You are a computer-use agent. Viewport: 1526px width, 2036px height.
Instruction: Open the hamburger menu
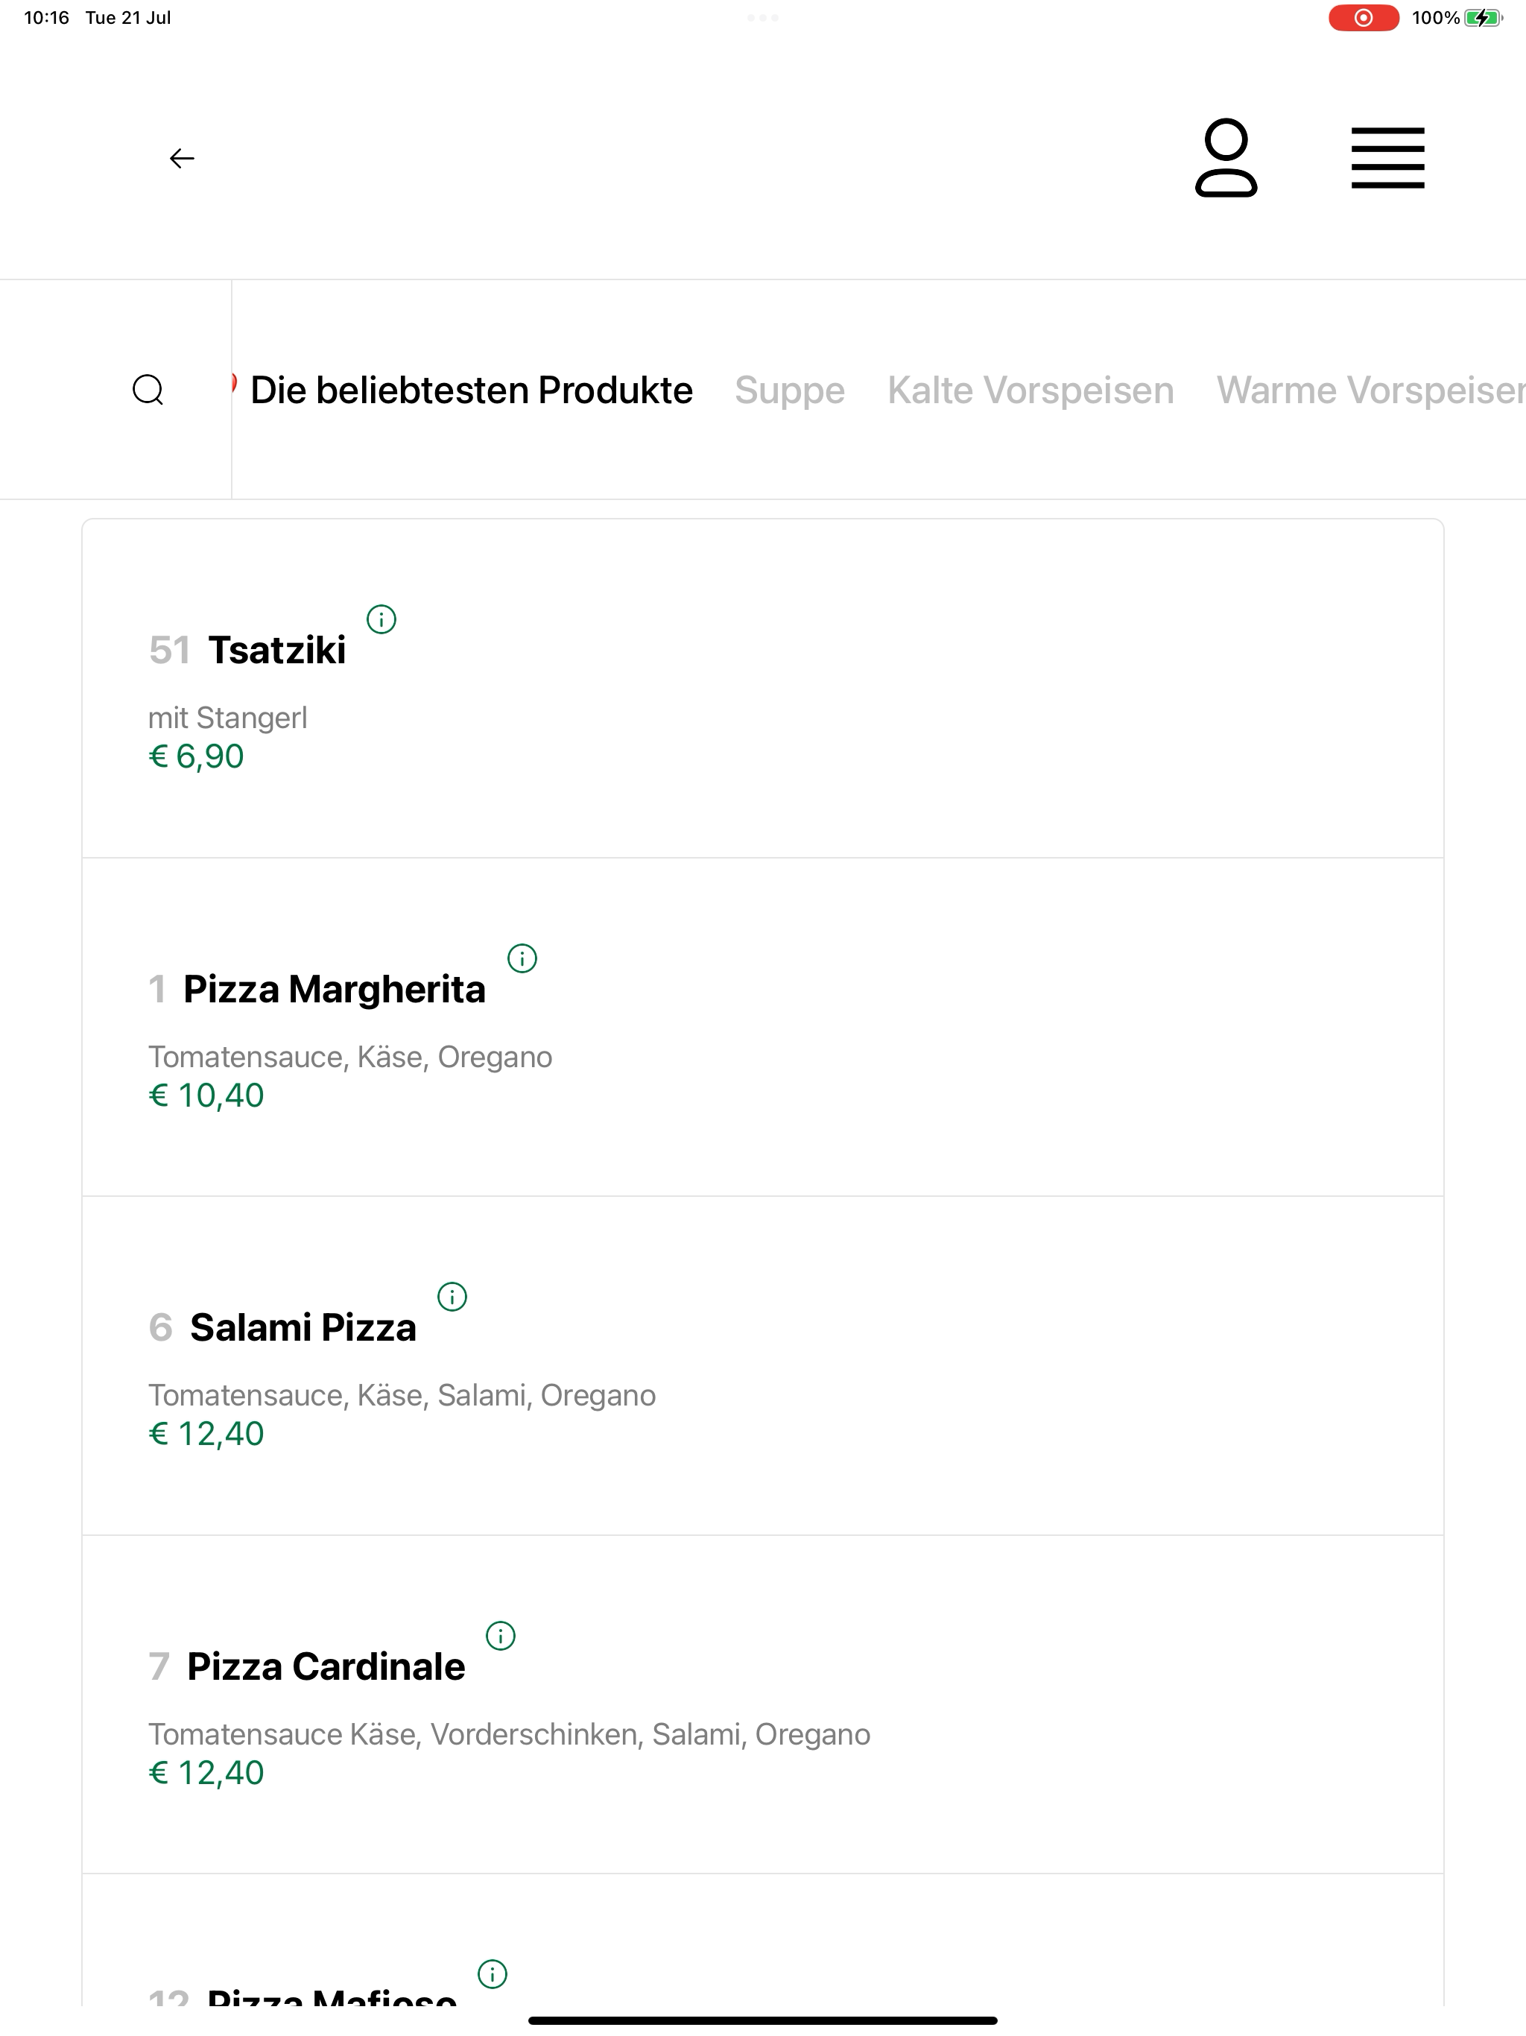point(1387,158)
